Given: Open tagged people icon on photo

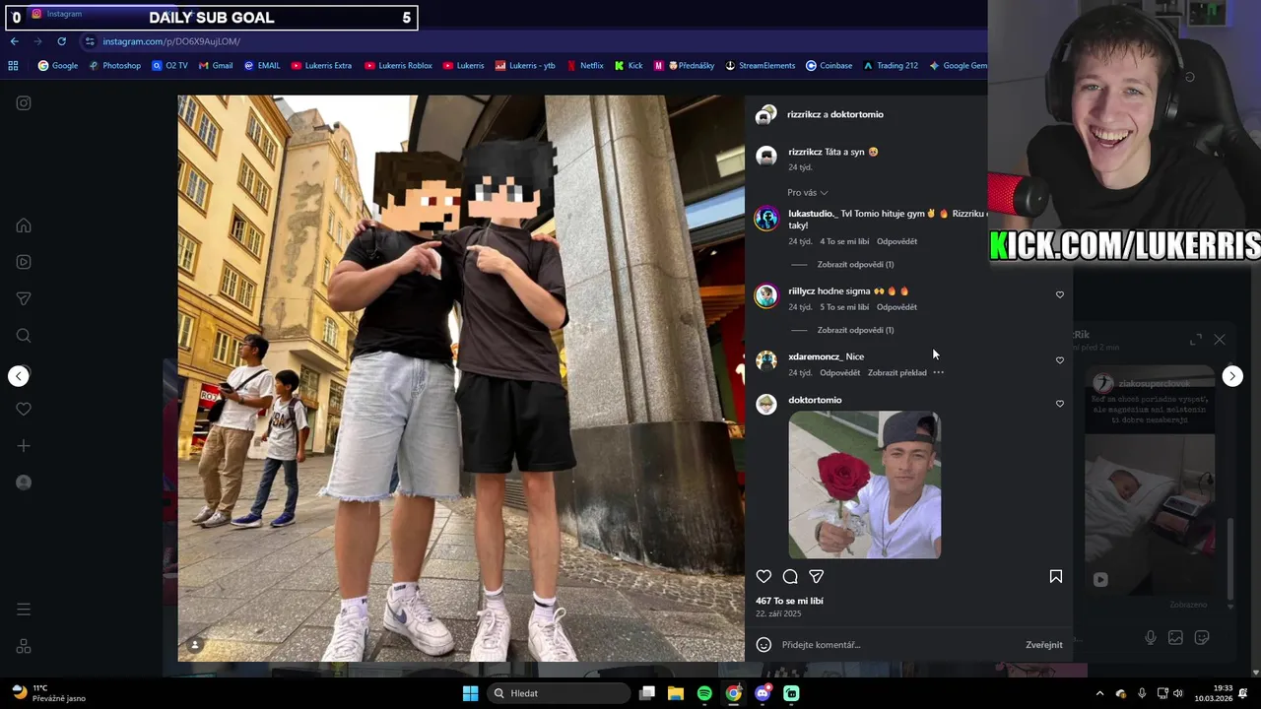Looking at the screenshot, I should [x=195, y=645].
